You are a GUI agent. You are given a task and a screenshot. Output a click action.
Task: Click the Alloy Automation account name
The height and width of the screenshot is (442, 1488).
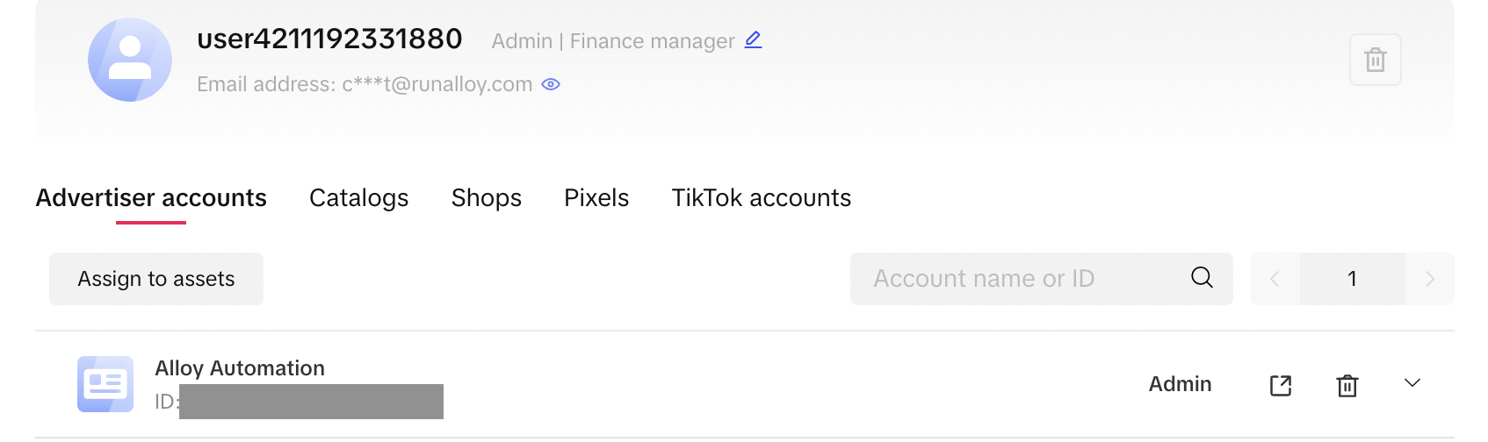[x=240, y=368]
